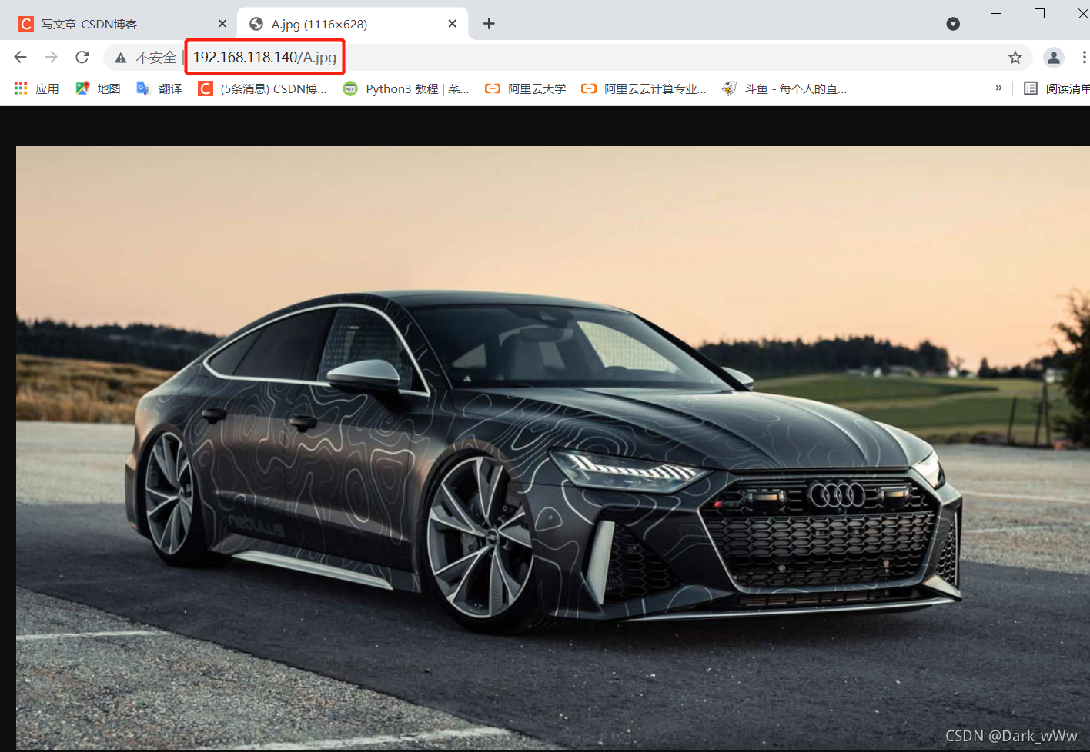Click 不安全 security label text
Screen dimensions: 1090x752
click(156, 58)
